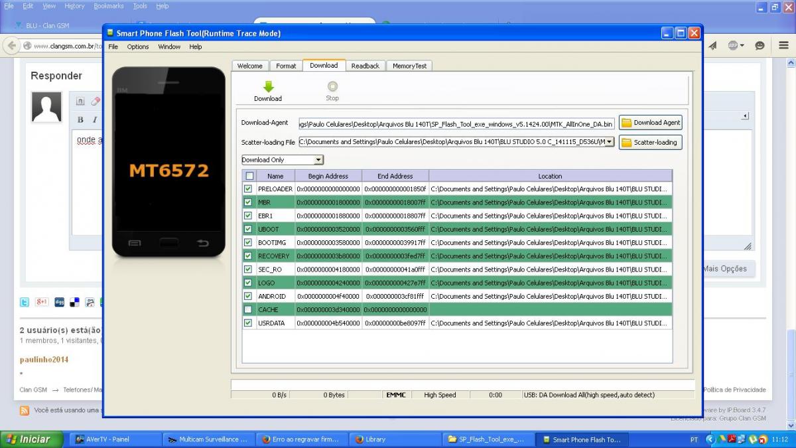The width and height of the screenshot is (796, 448).
Task: Click the Download Agent folder button
Action: tap(650, 123)
